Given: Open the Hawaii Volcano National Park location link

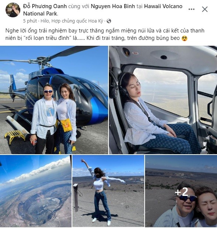Looking at the screenshot, I should (x=103, y=10).
